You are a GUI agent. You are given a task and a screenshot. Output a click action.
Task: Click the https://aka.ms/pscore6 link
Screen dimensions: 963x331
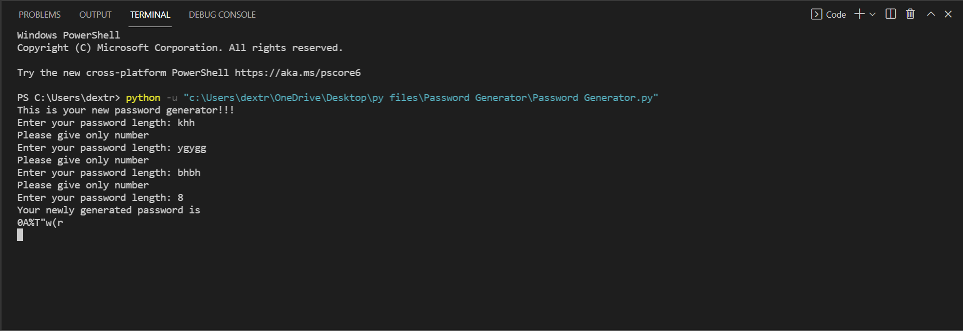coord(297,72)
